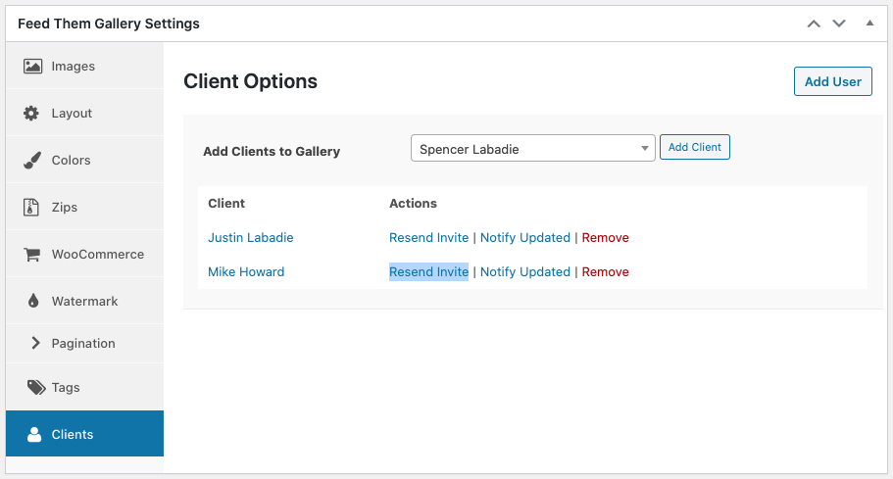Go to the Colors tab
This screenshot has height=479, width=893.
coord(85,161)
